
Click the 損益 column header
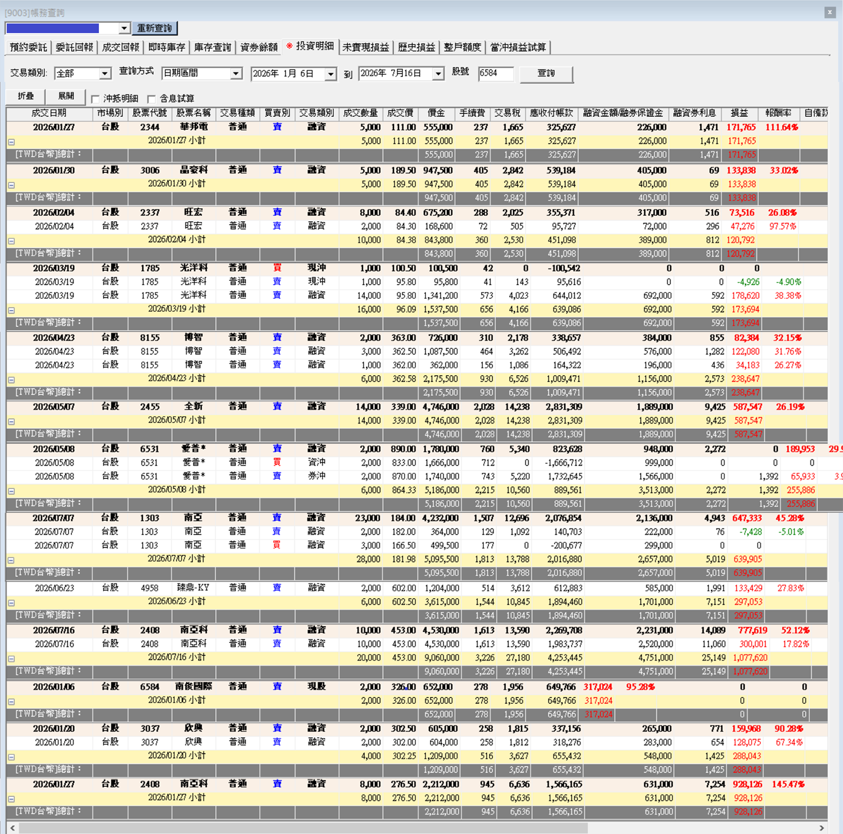click(x=739, y=113)
